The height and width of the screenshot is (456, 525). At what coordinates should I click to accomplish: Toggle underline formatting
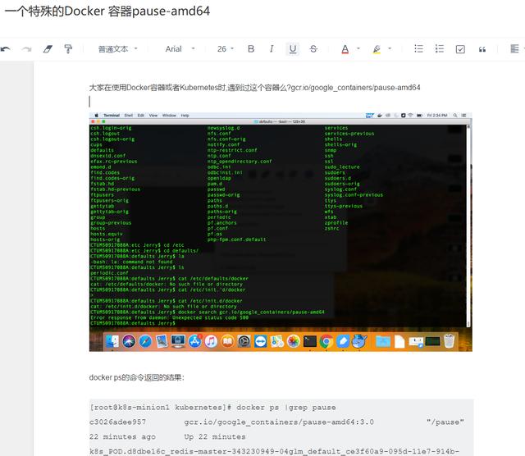tap(293, 49)
